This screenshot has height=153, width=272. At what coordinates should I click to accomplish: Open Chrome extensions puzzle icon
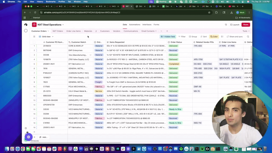(216, 12)
